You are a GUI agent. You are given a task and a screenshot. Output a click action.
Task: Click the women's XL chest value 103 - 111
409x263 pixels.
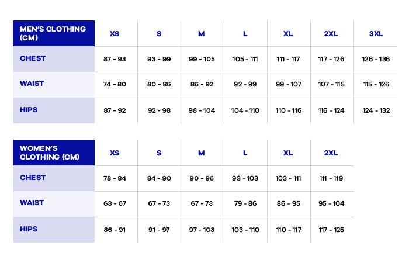[289, 178]
